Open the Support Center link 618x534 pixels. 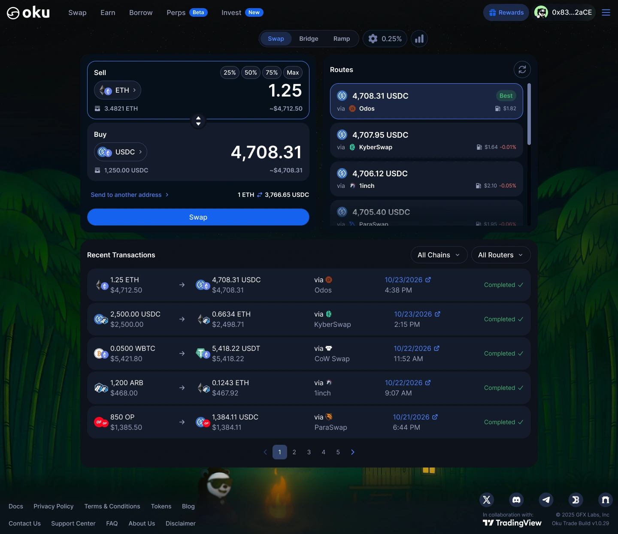click(73, 523)
